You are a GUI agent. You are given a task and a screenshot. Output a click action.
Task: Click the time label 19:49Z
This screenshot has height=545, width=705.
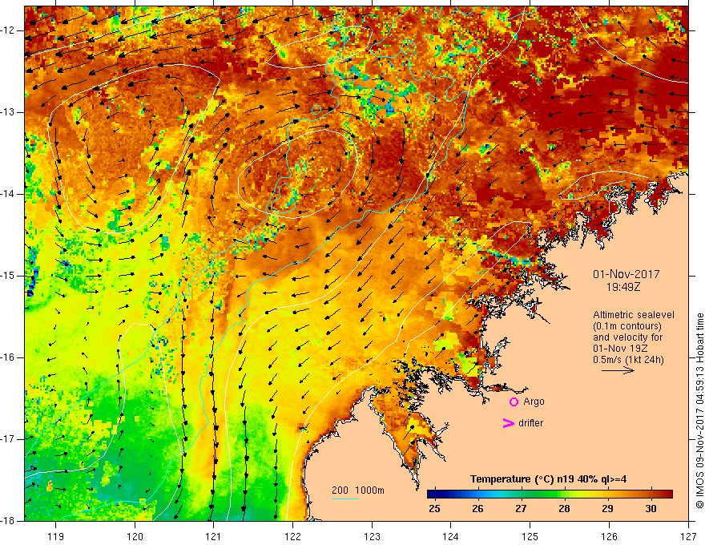(x=623, y=286)
